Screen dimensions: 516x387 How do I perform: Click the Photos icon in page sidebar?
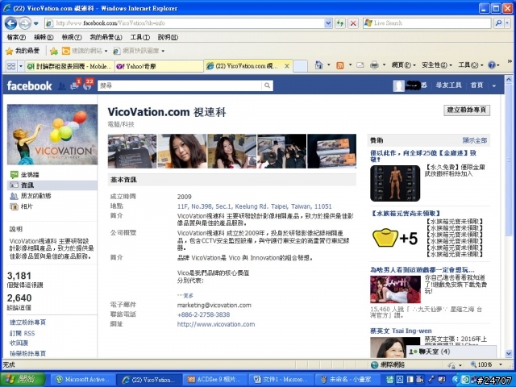tap(14, 206)
